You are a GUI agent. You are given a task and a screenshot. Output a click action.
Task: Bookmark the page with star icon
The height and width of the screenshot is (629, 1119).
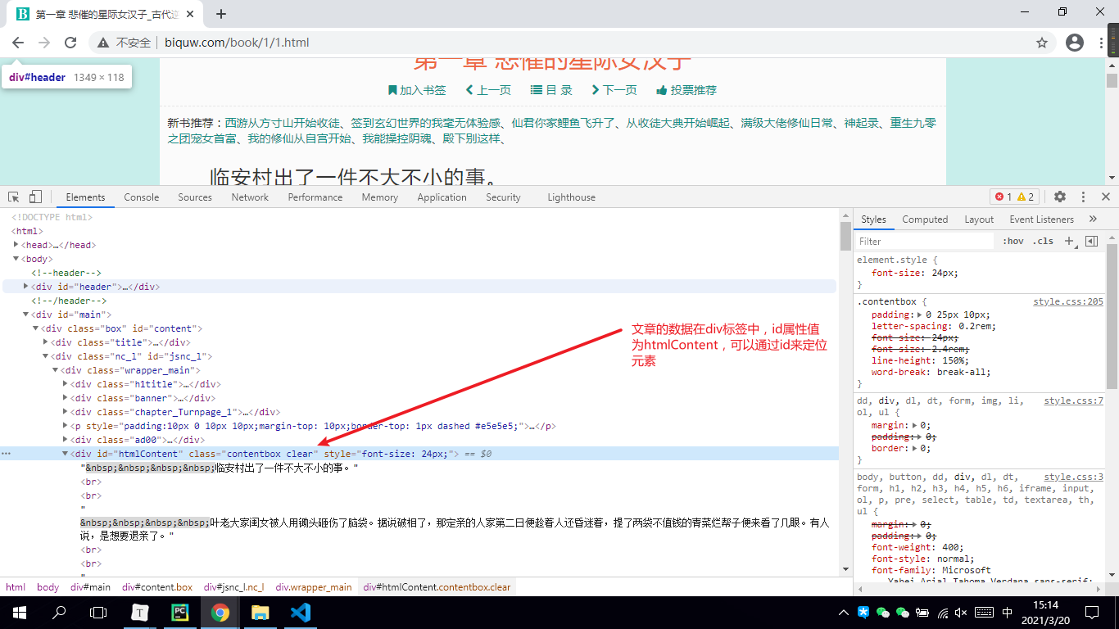(x=1042, y=43)
